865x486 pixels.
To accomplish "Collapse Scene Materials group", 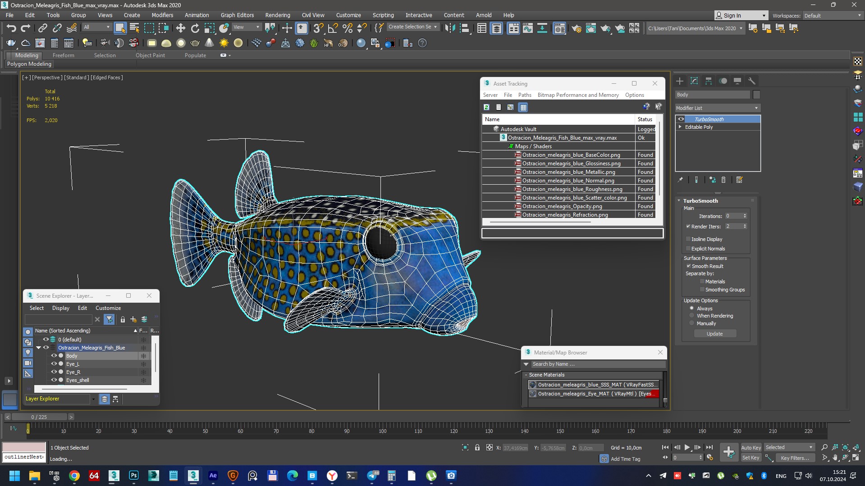I will click(526, 375).
